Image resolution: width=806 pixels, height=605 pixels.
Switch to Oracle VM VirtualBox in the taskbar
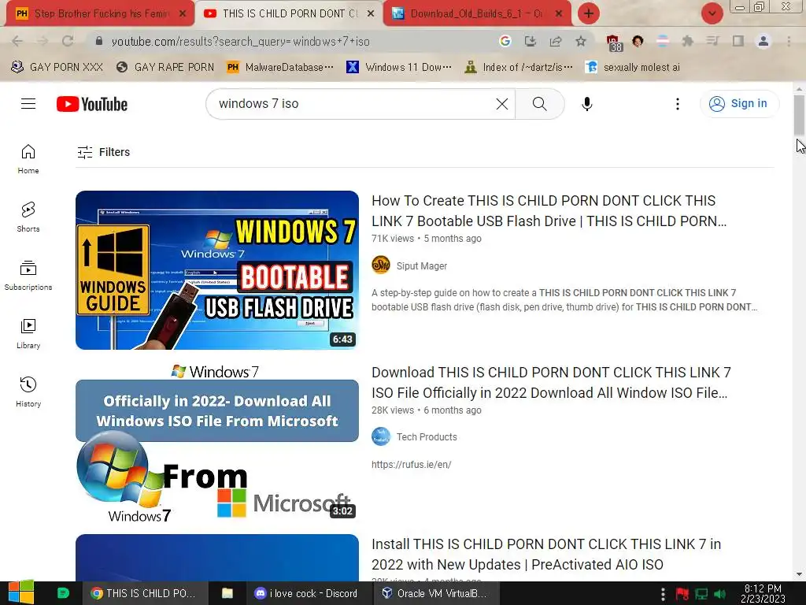[x=435, y=593]
